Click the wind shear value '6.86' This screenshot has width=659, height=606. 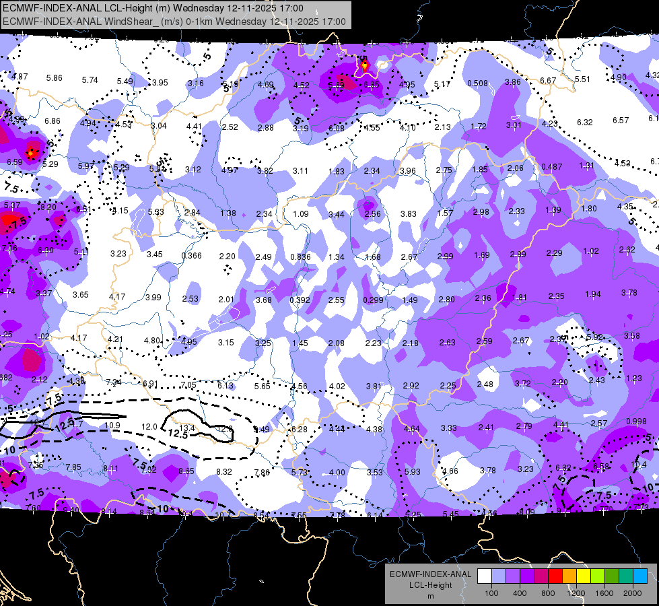53,121
